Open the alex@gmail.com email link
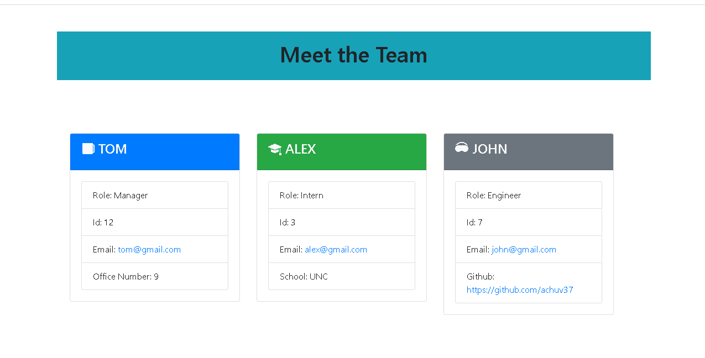 pyautogui.click(x=336, y=250)
